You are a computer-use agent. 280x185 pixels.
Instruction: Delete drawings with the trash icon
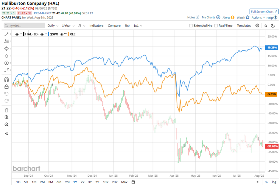7,110
